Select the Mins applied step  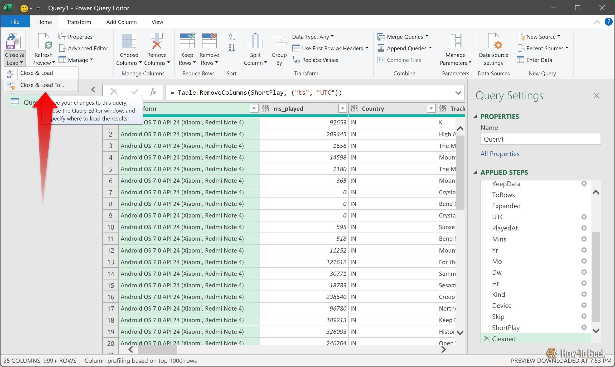499,239
